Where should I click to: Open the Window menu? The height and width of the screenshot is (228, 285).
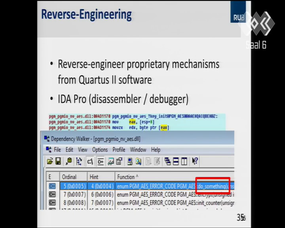[138, 150]
